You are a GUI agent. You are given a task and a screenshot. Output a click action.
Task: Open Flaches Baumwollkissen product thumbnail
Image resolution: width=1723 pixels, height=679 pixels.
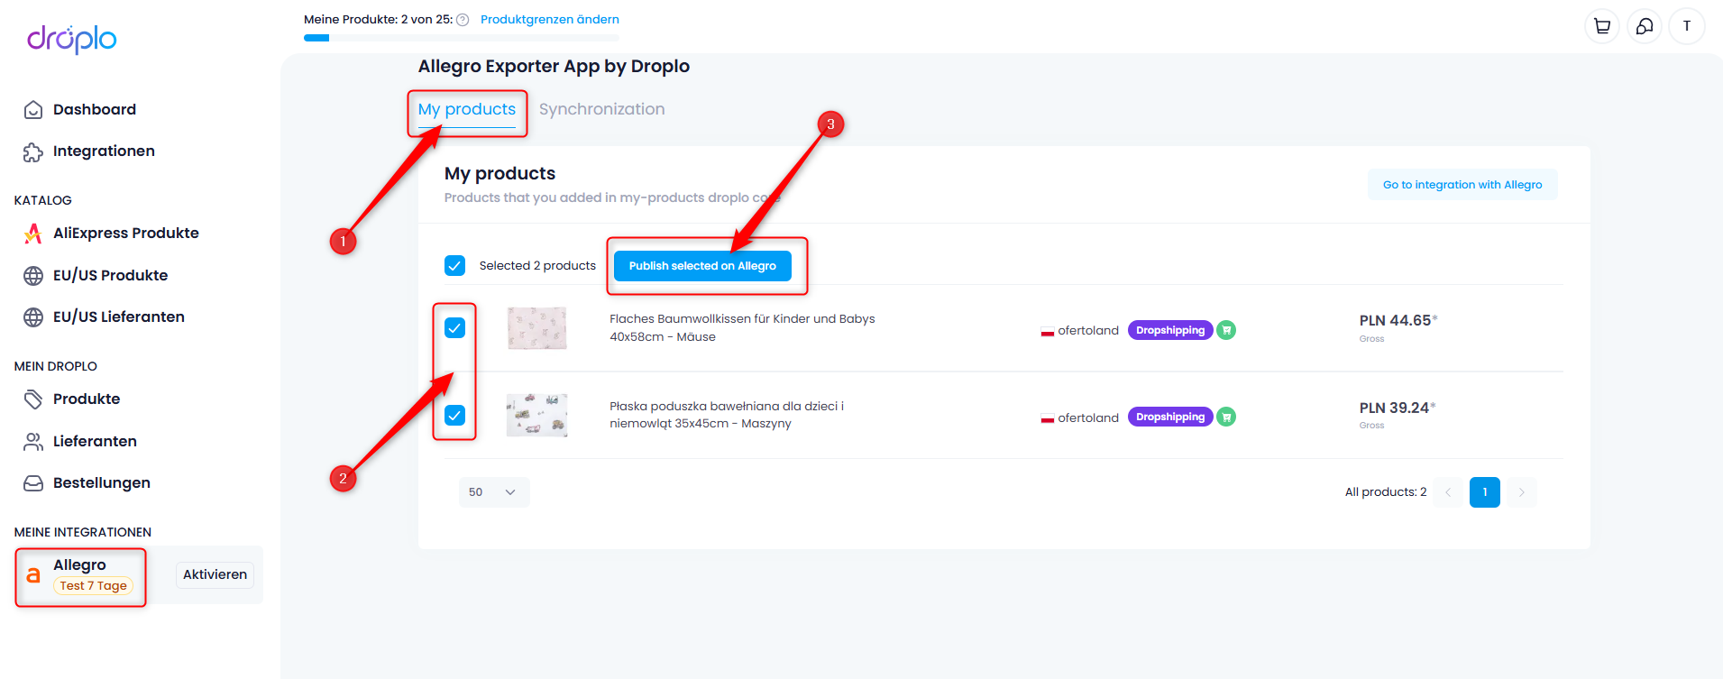537,328
